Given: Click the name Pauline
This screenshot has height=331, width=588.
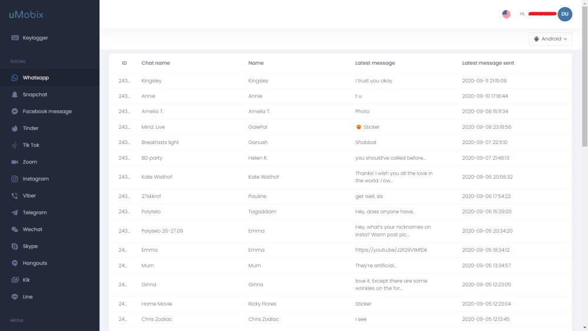Looking at the screenshot, I should (x=258, y=196).
